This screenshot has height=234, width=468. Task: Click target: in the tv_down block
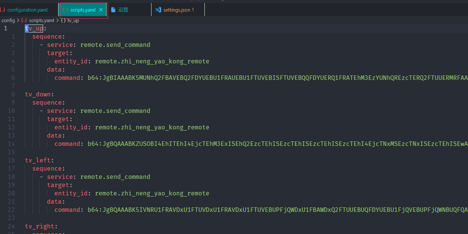tap(60, 119)
